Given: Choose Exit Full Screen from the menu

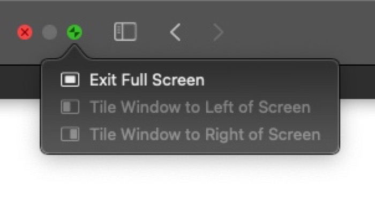Looking at the screenshot, I should (146, 80).
